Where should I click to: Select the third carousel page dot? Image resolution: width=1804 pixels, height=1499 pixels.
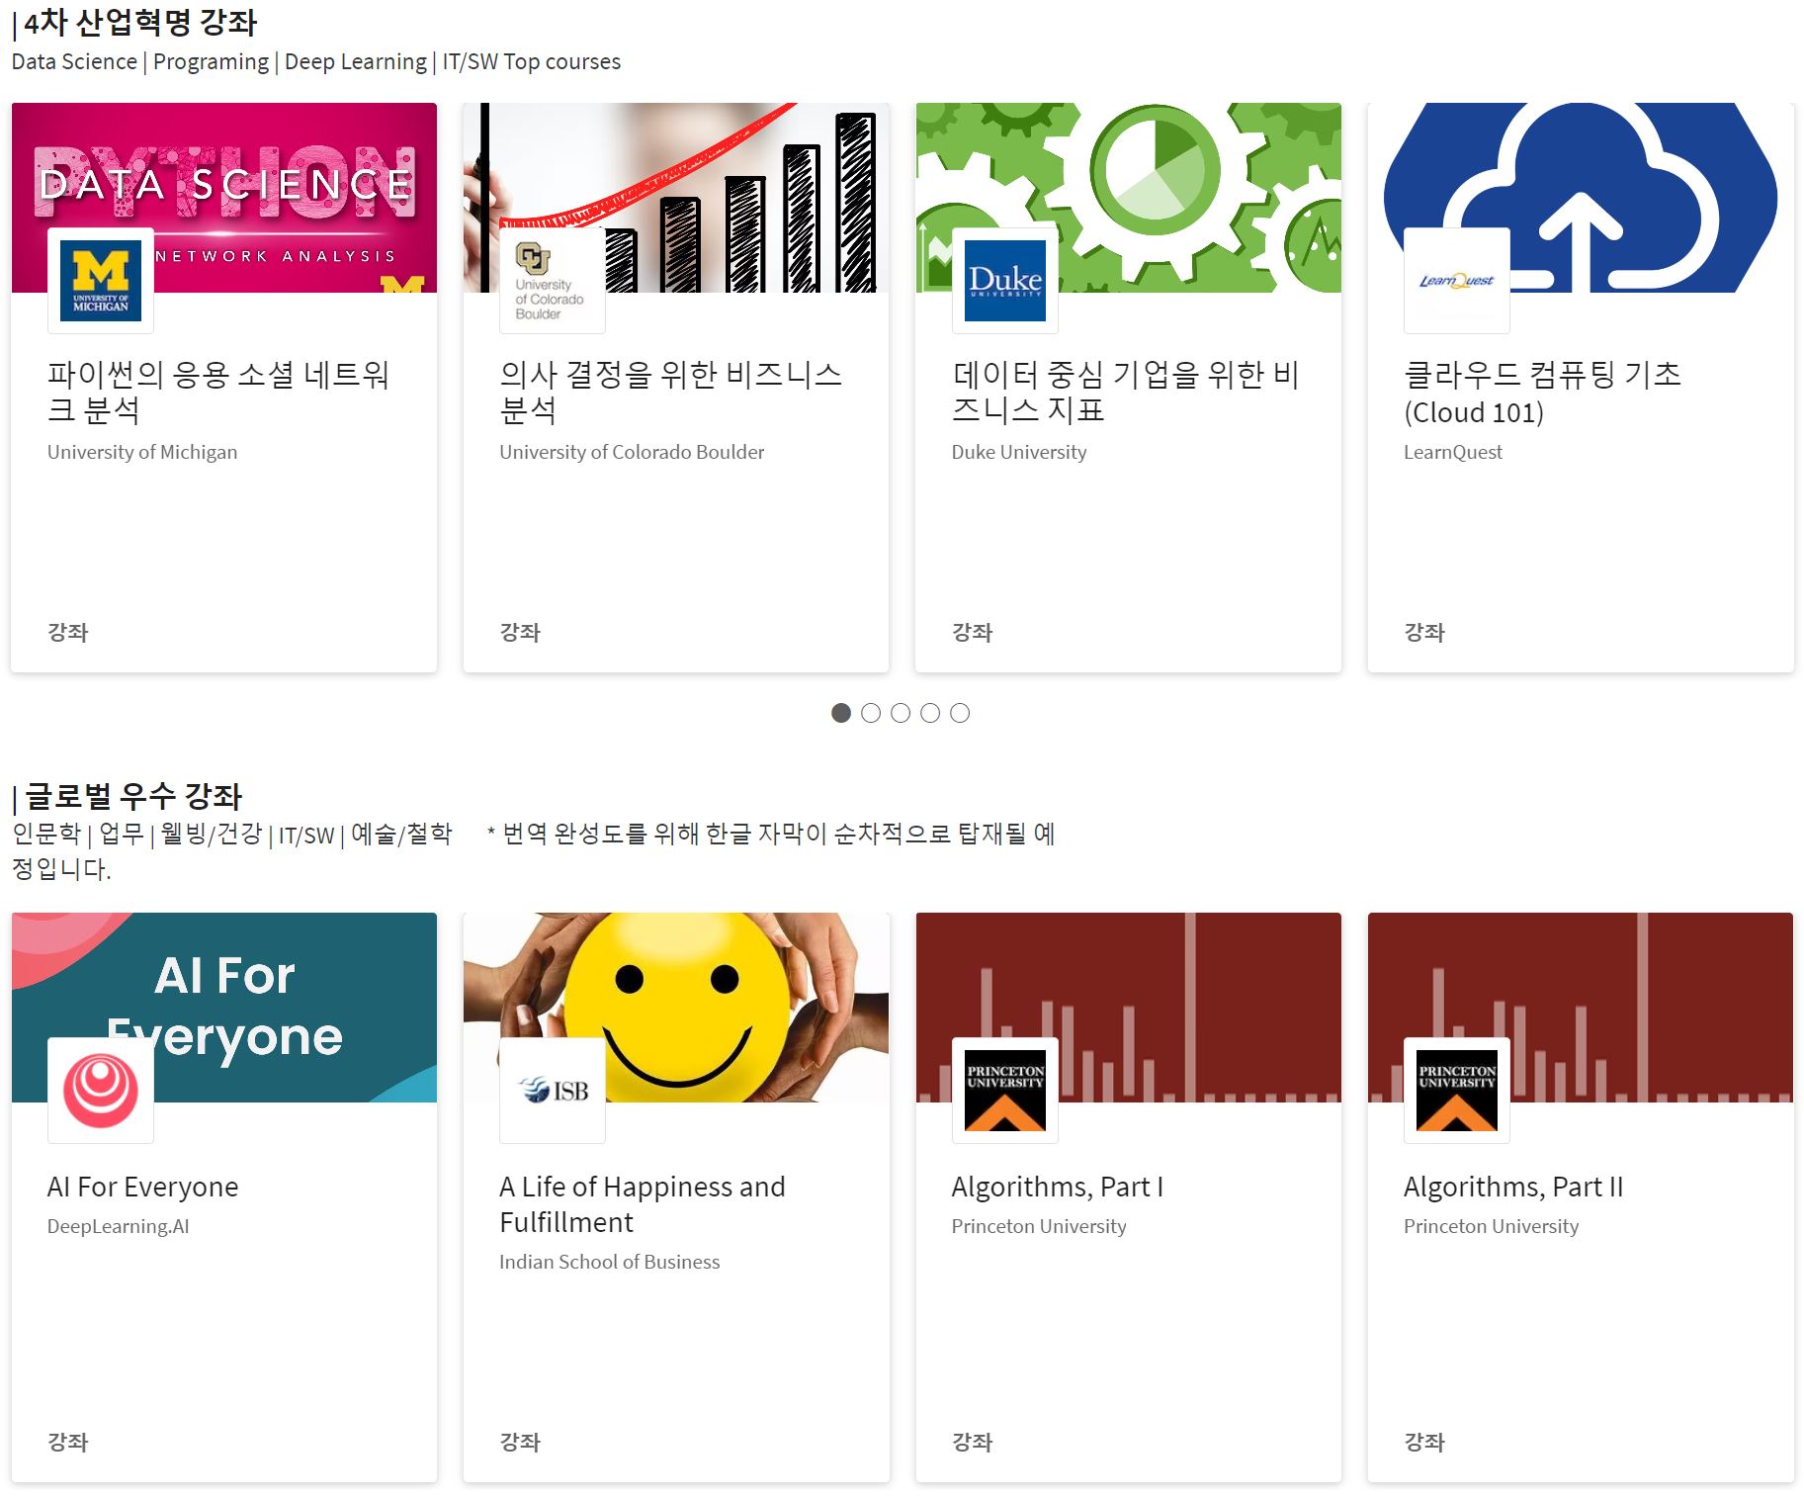901,713
